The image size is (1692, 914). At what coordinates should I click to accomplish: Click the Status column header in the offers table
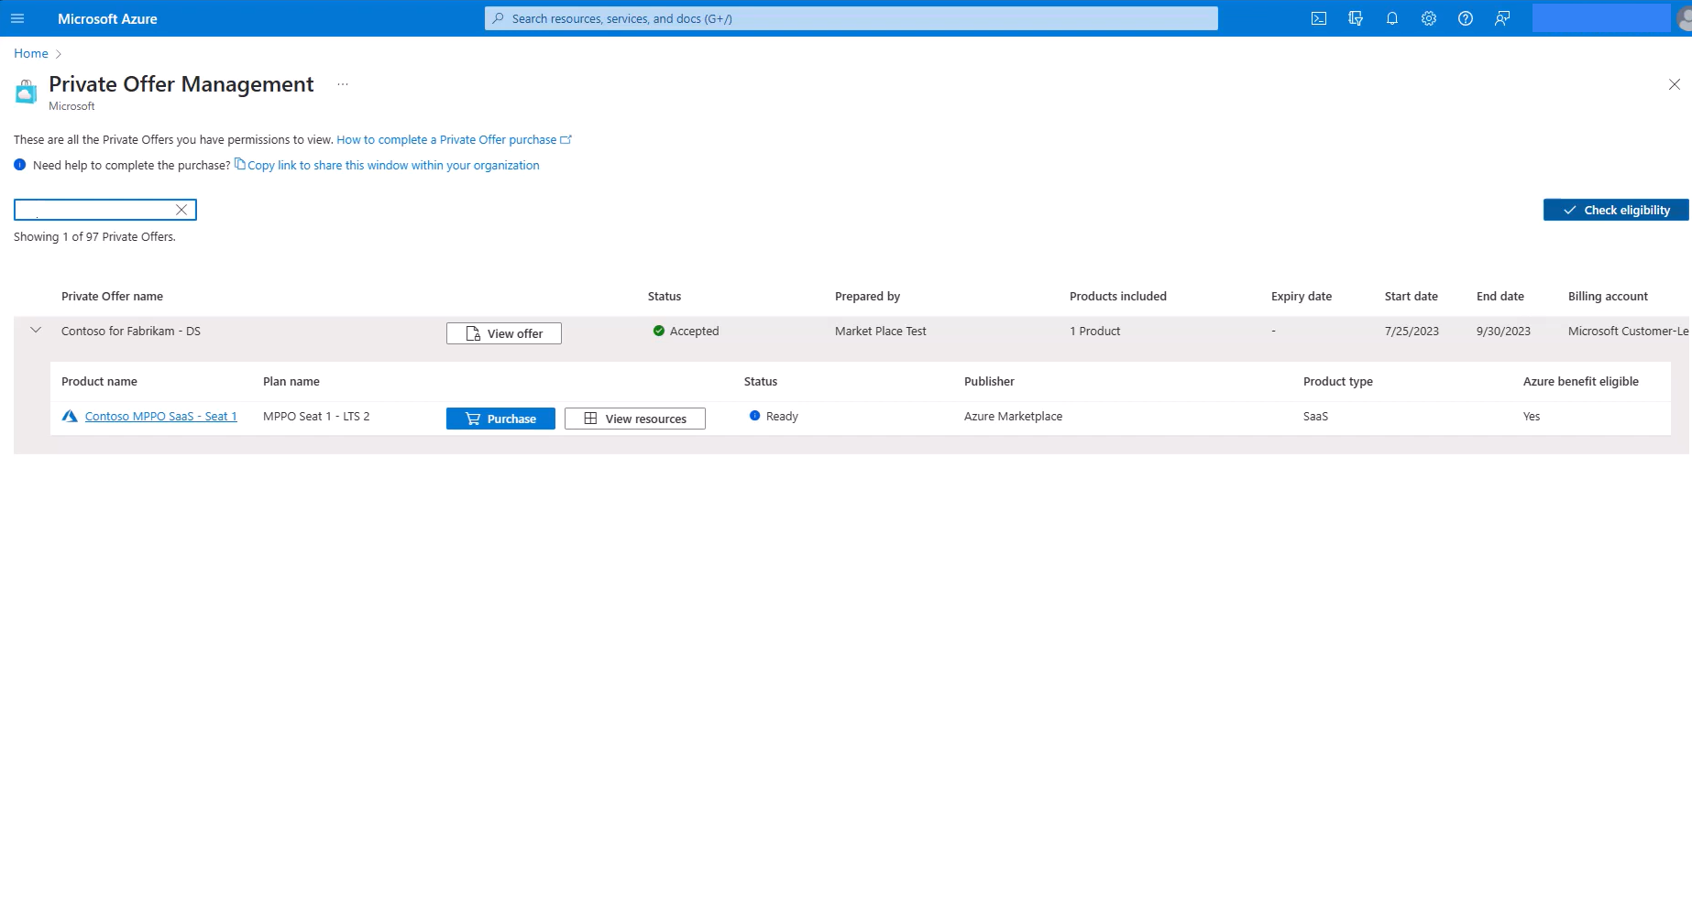(x=665, y=296)
